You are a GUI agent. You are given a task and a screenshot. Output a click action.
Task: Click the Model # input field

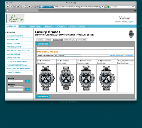point(16,81)
